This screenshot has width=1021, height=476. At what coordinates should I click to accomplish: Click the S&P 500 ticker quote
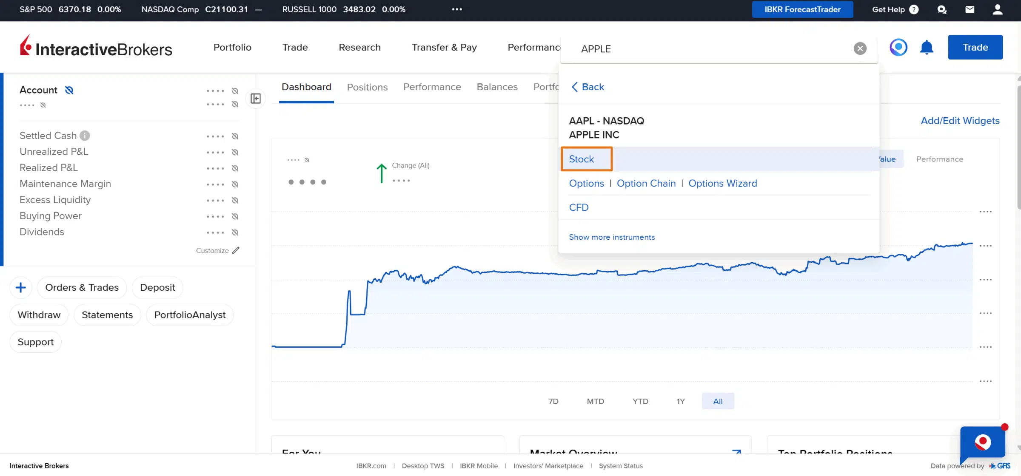[x=70, y=9]
